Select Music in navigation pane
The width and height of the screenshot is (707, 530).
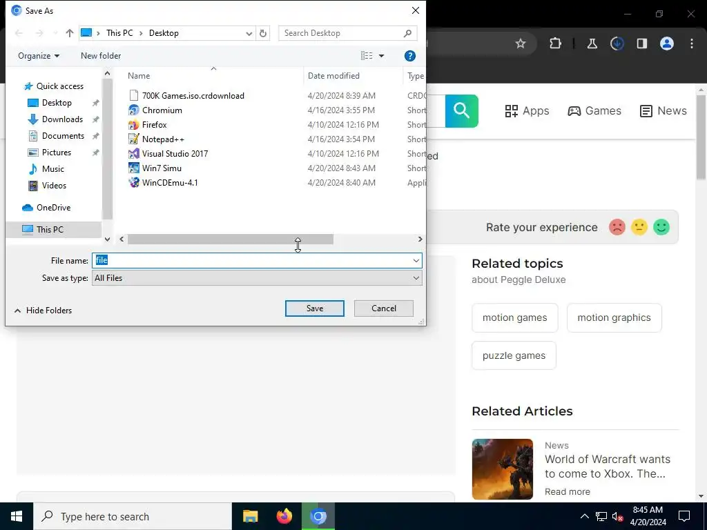(52, 169)
